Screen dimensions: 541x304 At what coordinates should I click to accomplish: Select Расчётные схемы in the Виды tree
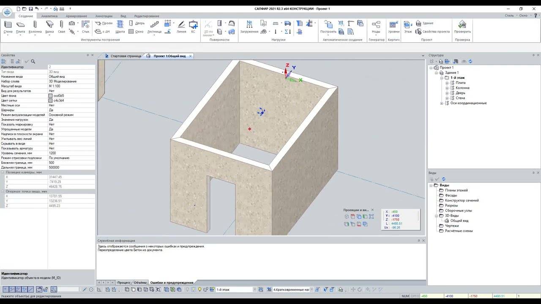coord(459,231)
